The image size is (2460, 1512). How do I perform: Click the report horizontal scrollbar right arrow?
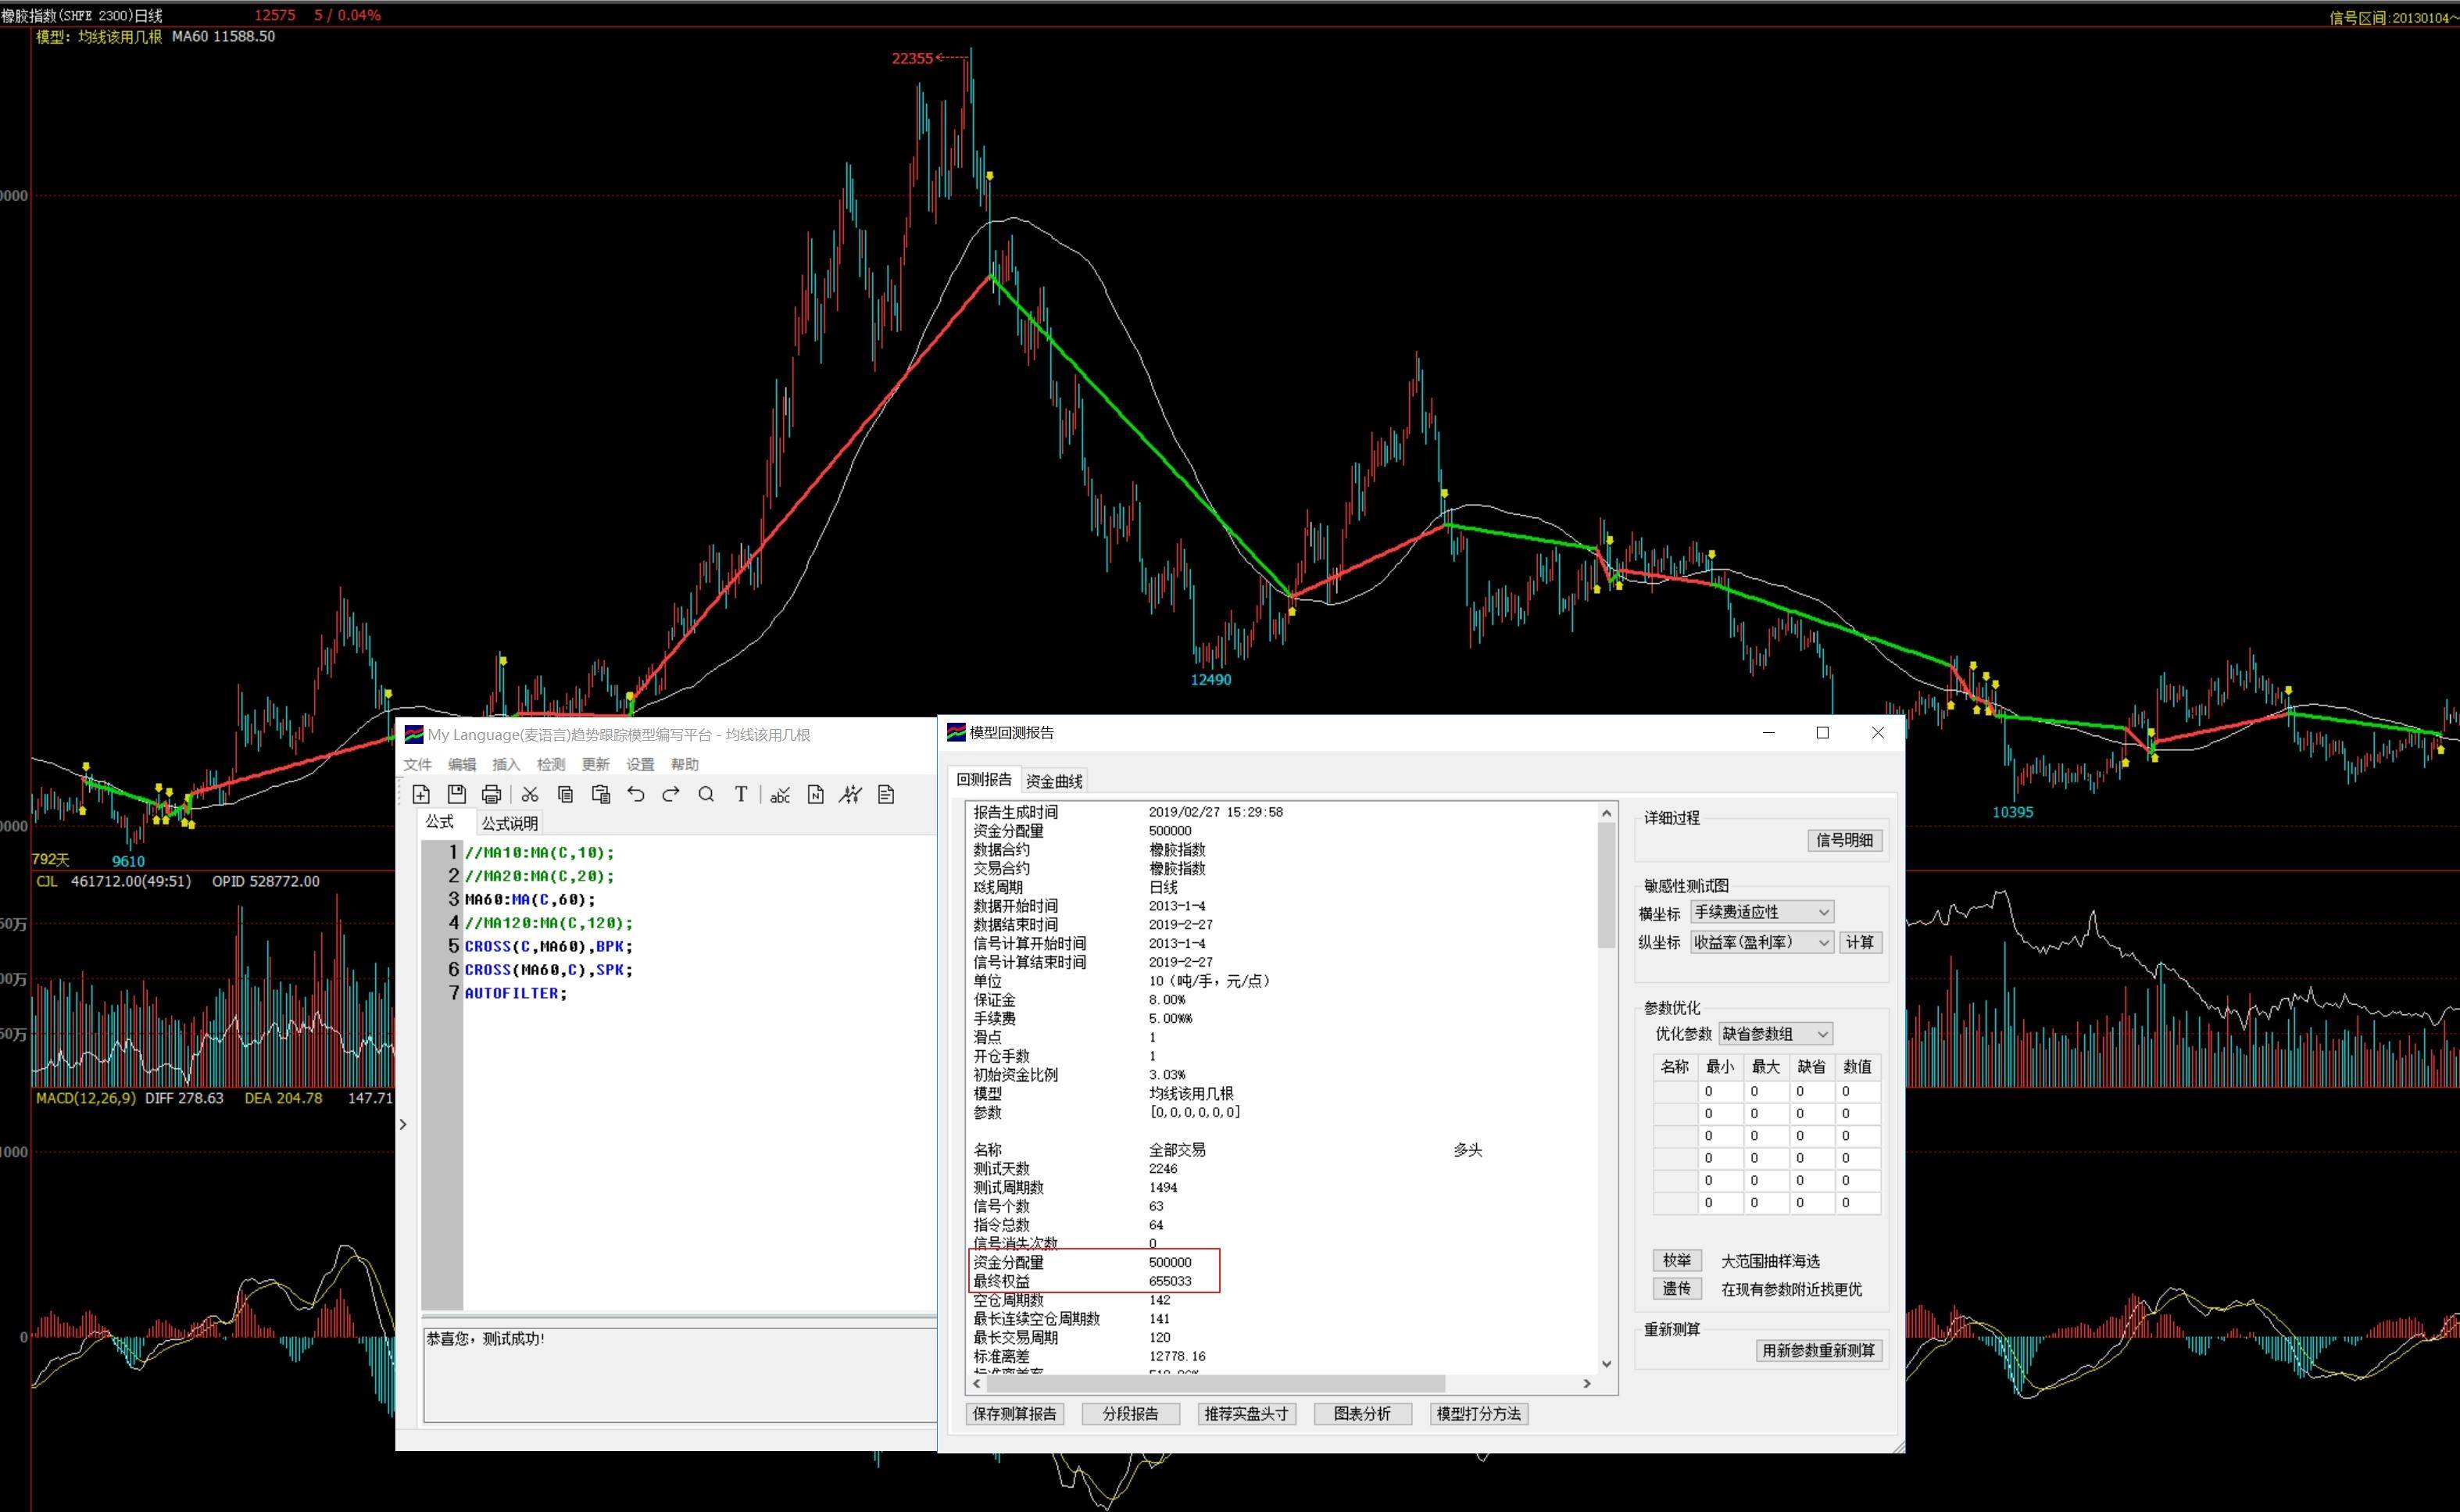tap(1587, 1384)
